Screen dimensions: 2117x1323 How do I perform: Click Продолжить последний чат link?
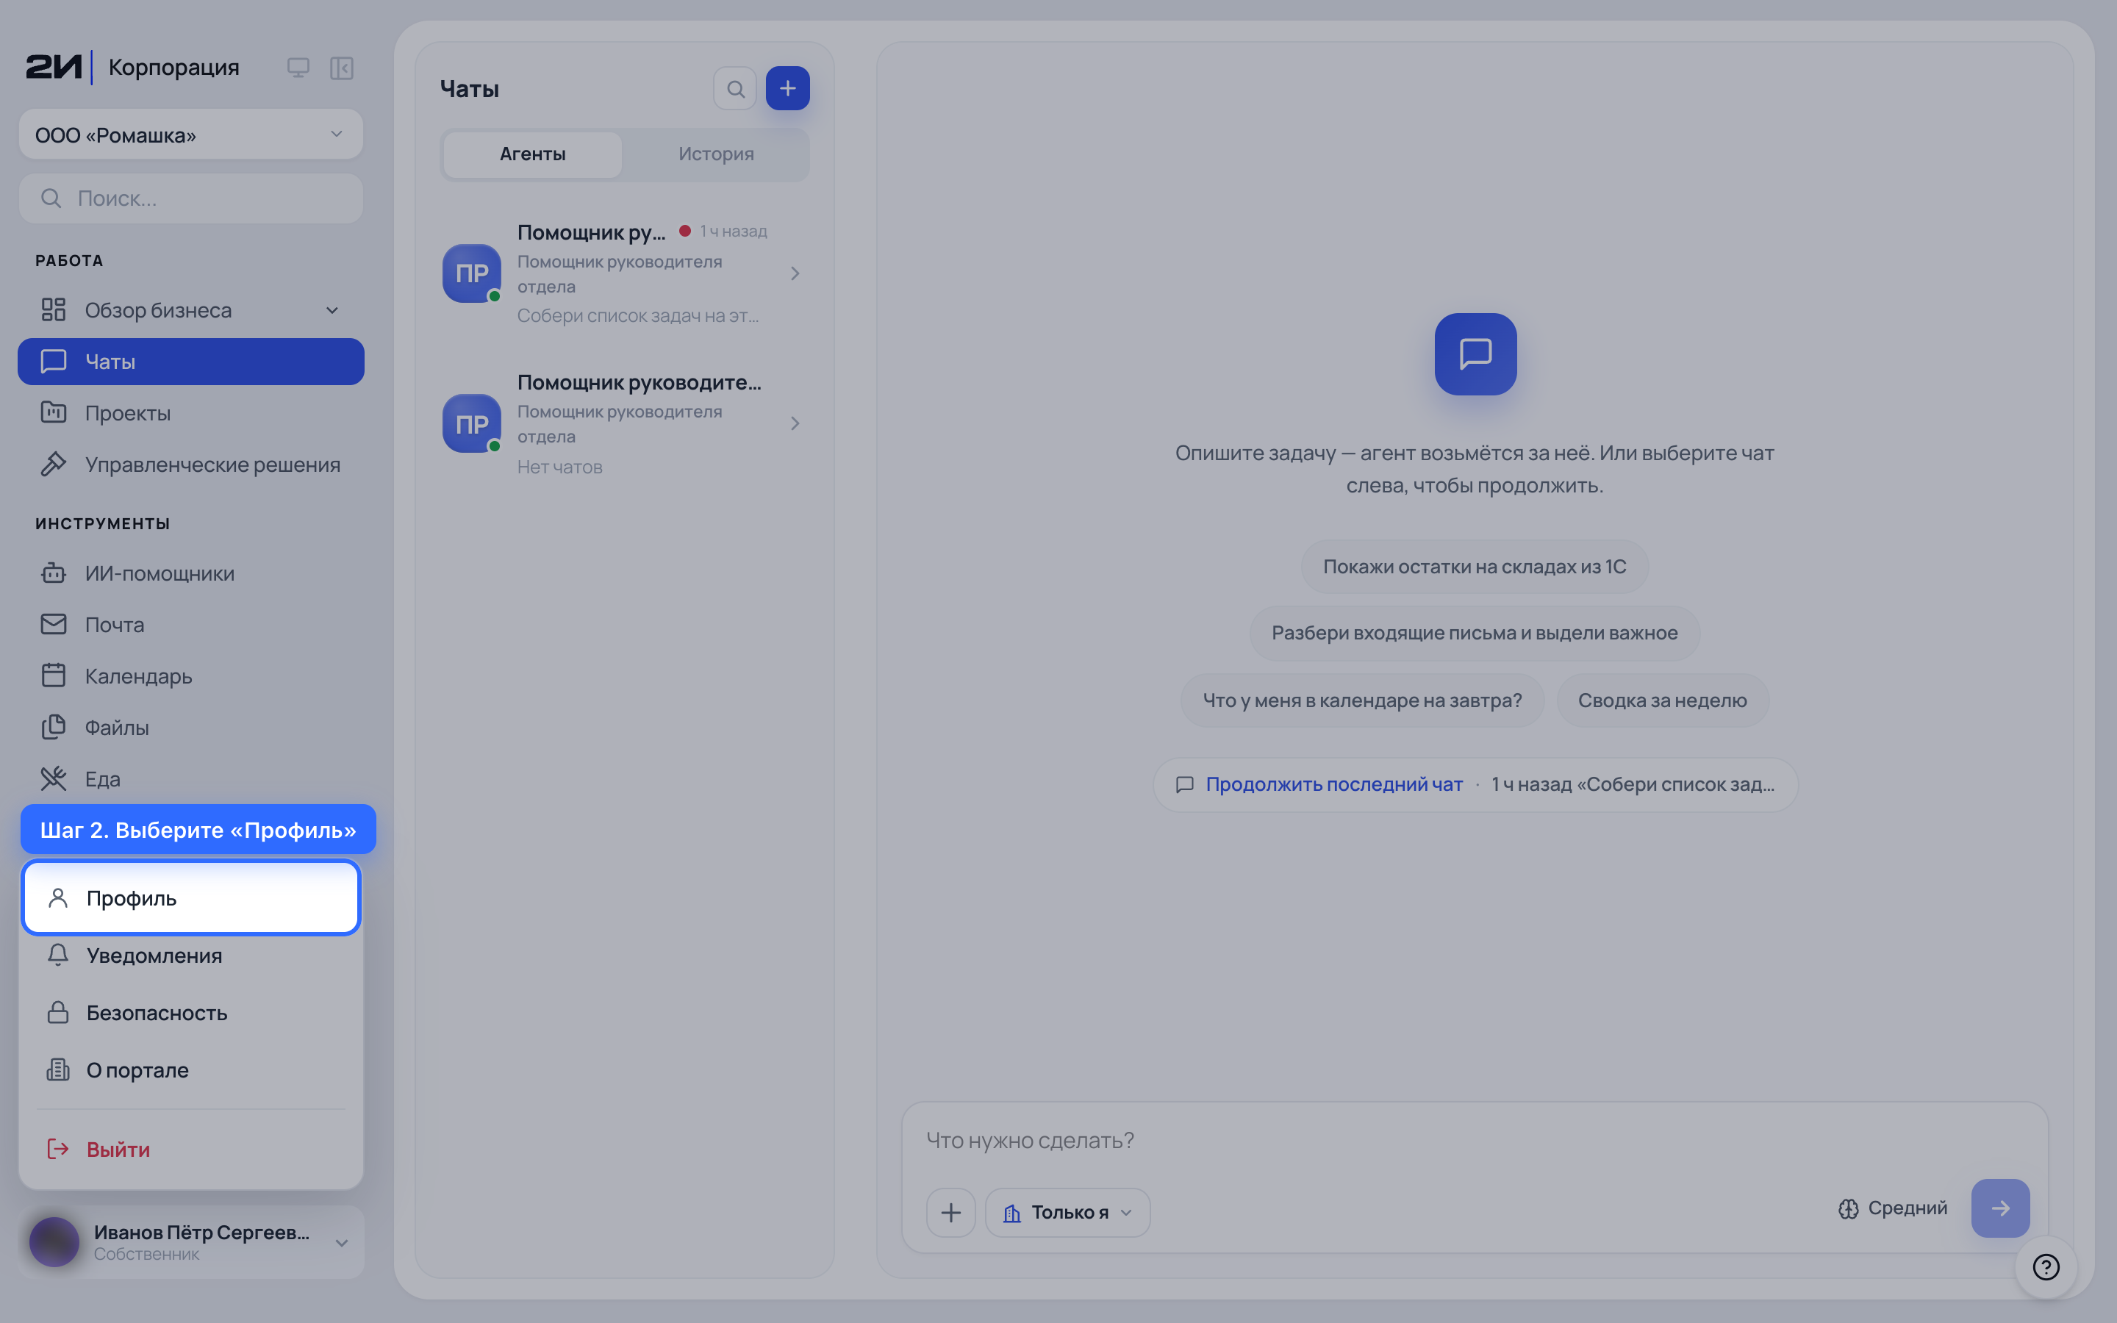1334,784
